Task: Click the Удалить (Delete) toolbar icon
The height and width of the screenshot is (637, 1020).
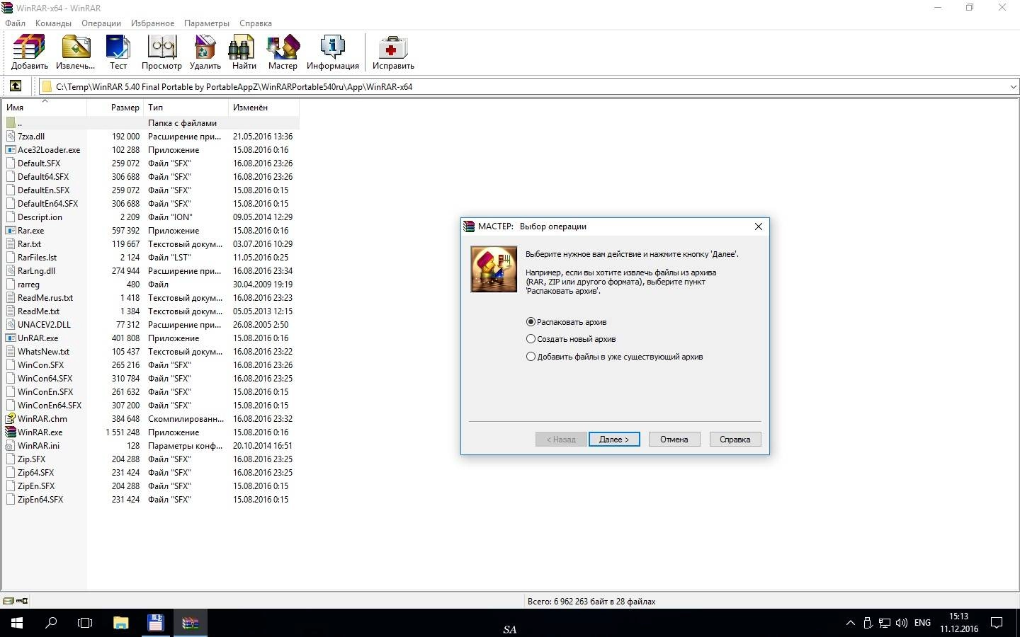Action: 205,52
